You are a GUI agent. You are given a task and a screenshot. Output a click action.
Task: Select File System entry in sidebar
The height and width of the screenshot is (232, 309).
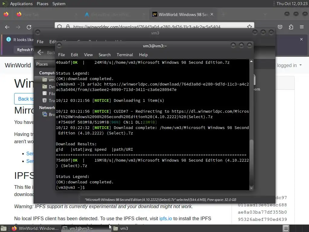[x=45, y=94]
